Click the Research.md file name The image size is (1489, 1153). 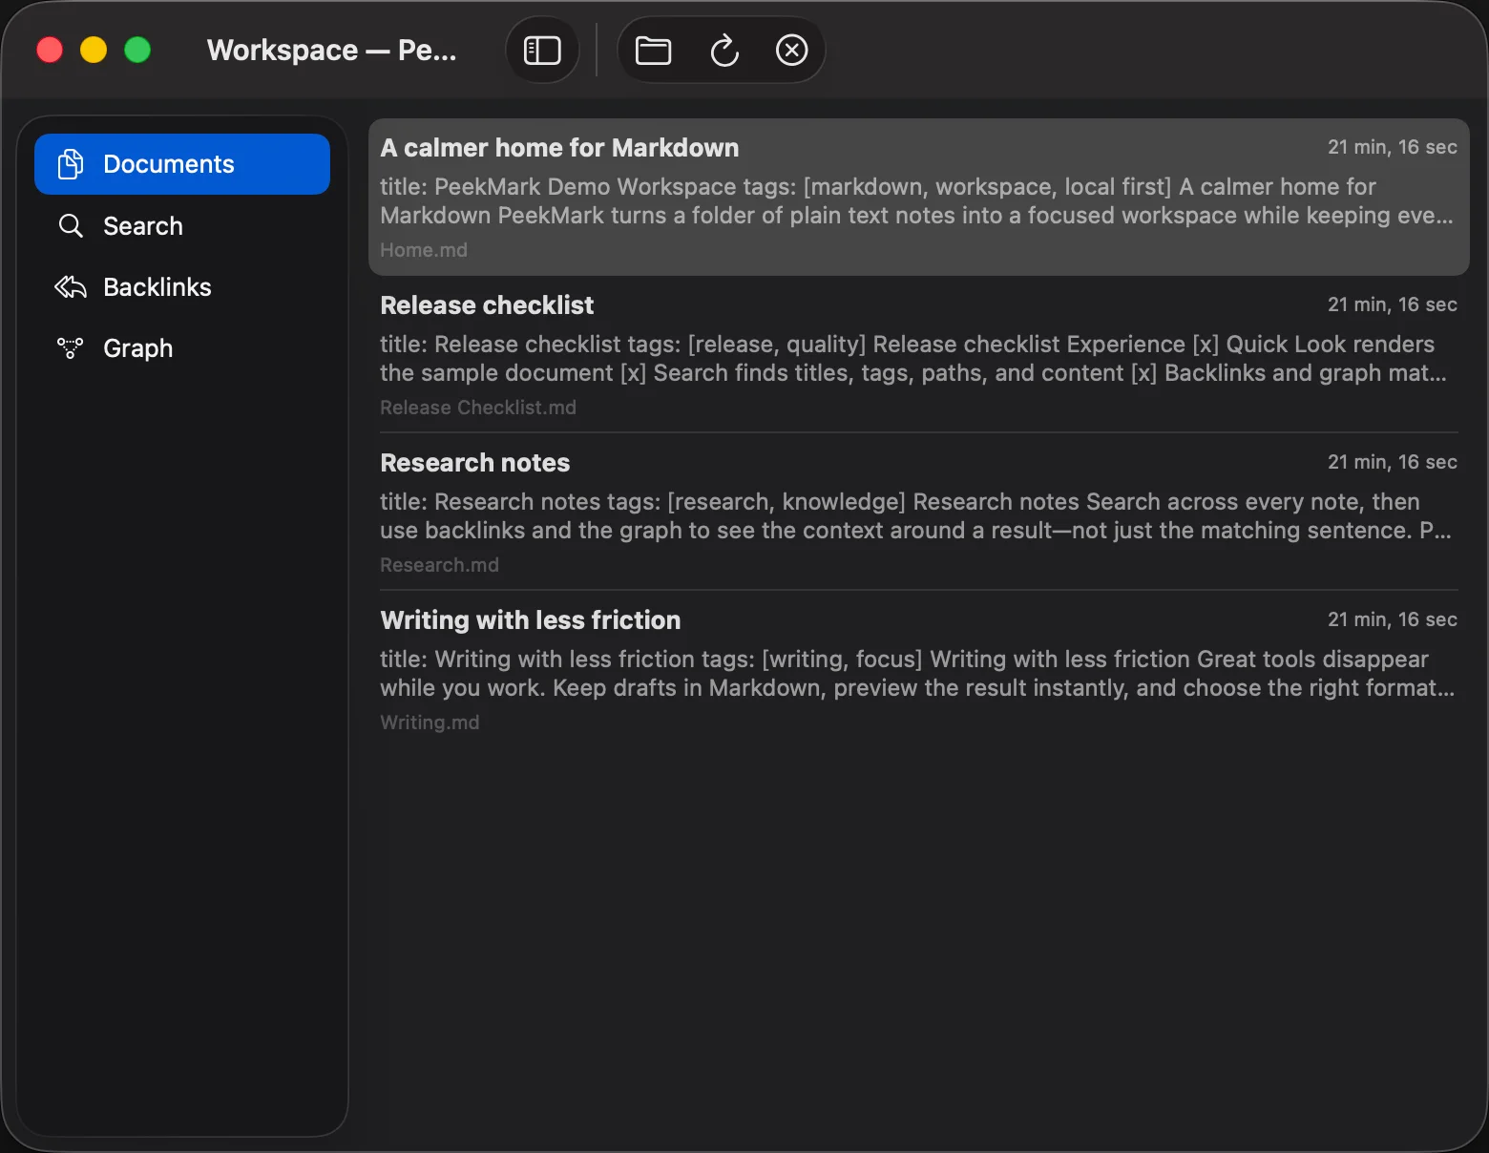(x=439, y=565)
